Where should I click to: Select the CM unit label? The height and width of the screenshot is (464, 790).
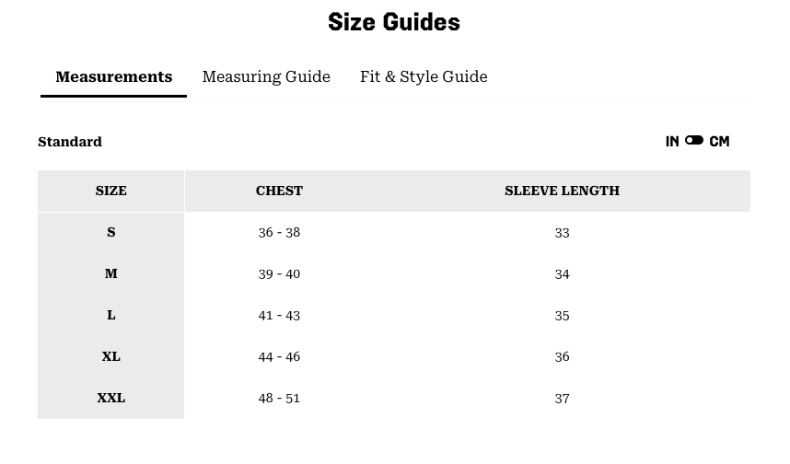(x=719, y=142)
